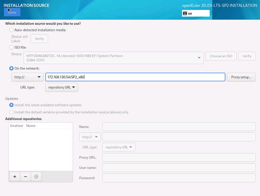Open the ISO device partition dropdown
Image resolution: width=260 pixels, height=196 pixels.
pyautogui.click(x=113, y=58)
